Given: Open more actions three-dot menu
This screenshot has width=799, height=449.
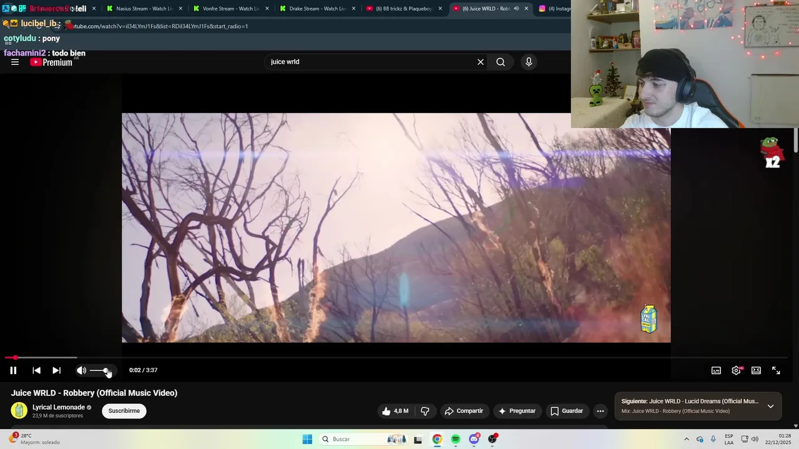Looking at the screenshot, I should coord(600,411).
